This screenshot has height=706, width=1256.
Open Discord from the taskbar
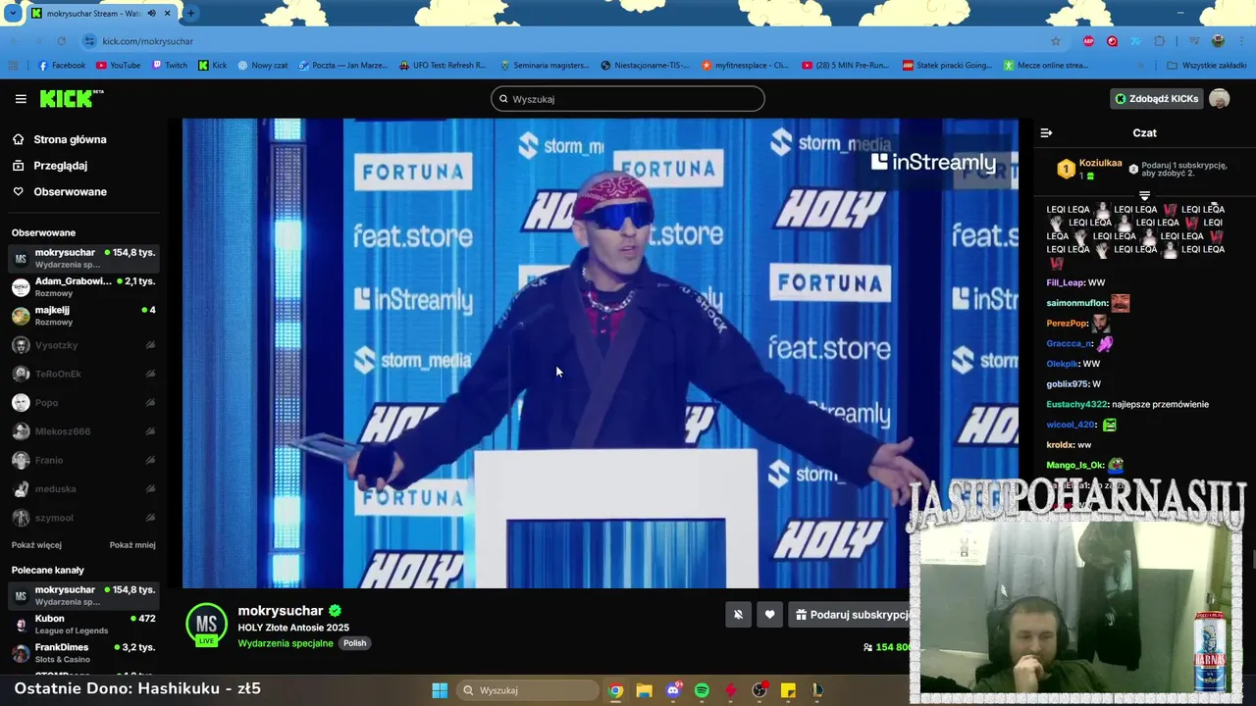tap(673, 690)
